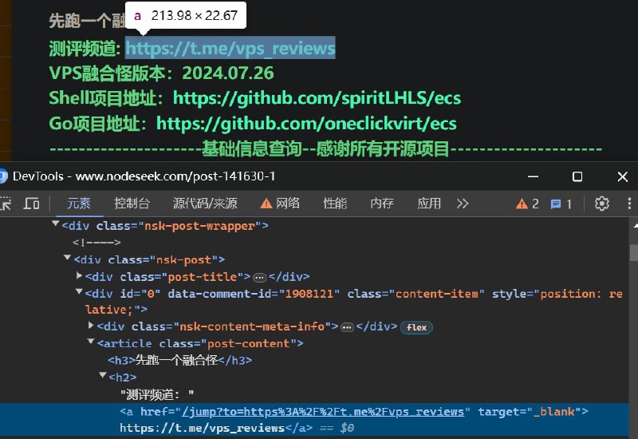Click ellipsis button in nsk-content-meta-info div

(347, 326)
